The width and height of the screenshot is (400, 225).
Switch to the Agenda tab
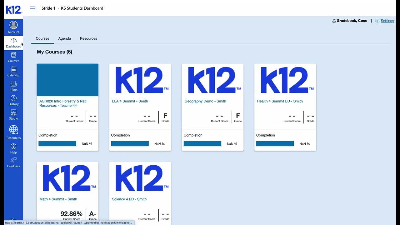tap(65, 38)
